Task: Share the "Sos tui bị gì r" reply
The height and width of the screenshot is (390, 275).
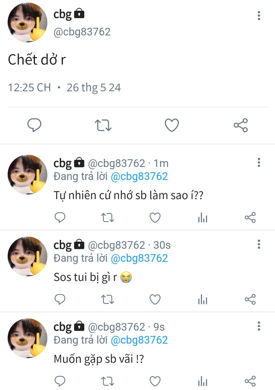Action: 250,300
